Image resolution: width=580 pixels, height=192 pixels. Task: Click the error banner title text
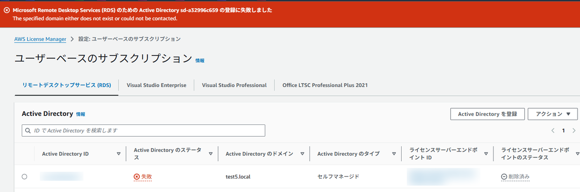[x=142, y=10]
